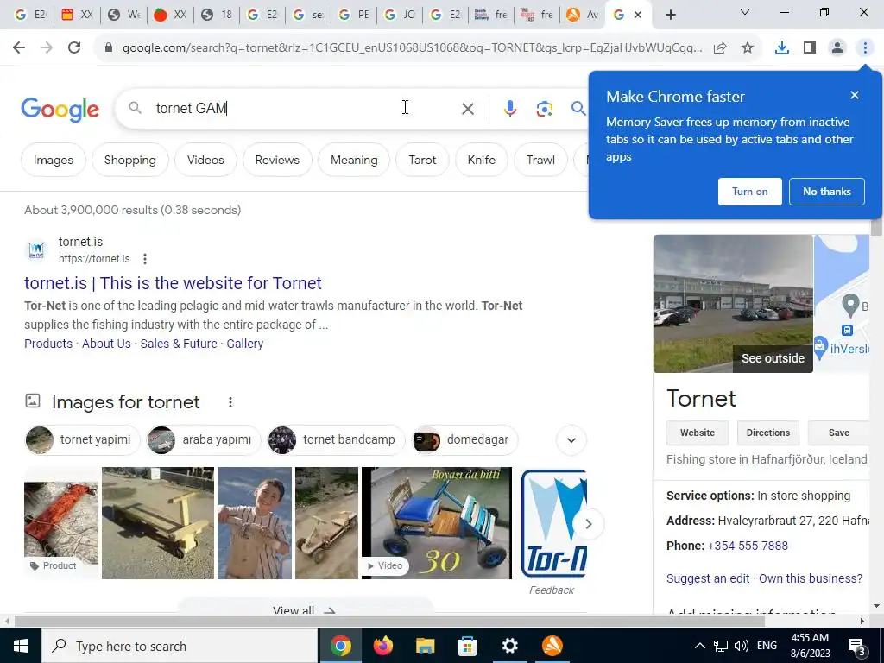The width and height of the screenshot is (884, 663).
Task: Open Microsoft Store from the taskbar
Action: point(467,646)
